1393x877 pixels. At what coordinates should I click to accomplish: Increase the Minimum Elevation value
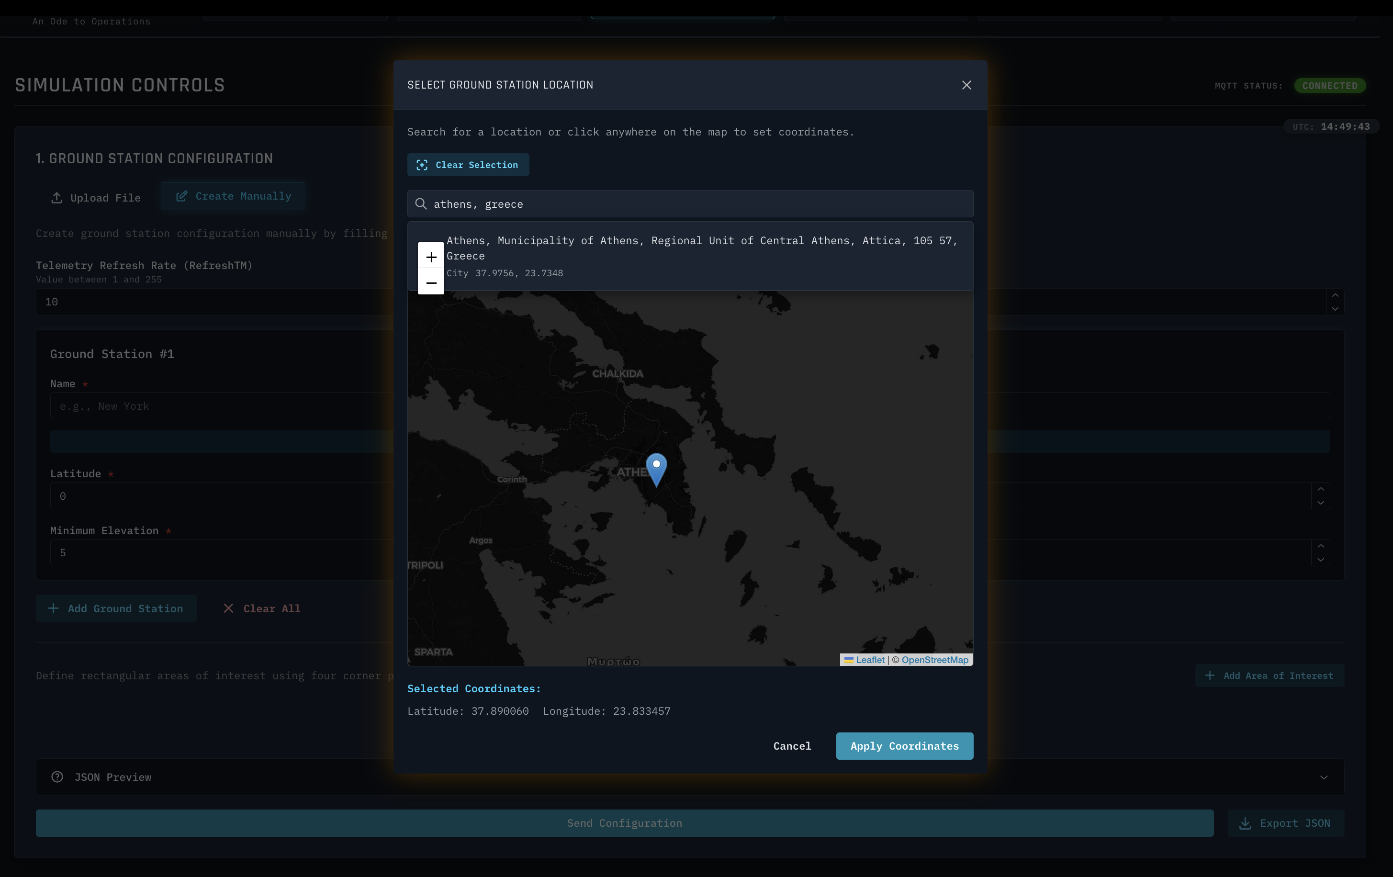[x=1320, y=546]
